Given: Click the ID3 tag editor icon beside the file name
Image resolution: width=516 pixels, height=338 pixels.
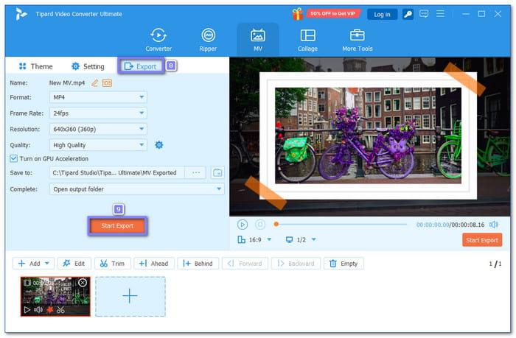Looking at the screenshot, I should [107, 83].
